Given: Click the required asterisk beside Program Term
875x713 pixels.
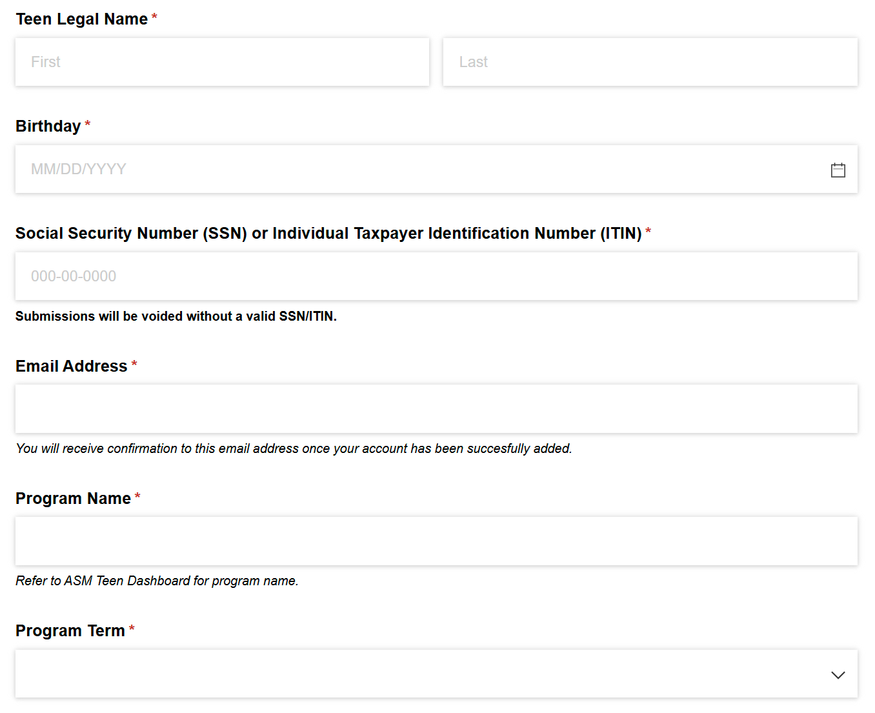Looking at the screenshot, I should (x=132, y=628).
